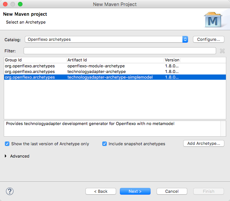Sort by the Artifact Id column header

(x=115, y=60)
